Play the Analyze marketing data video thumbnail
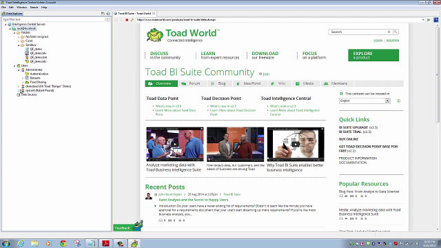Screen dimensions: 441x248 click(174, 144)
